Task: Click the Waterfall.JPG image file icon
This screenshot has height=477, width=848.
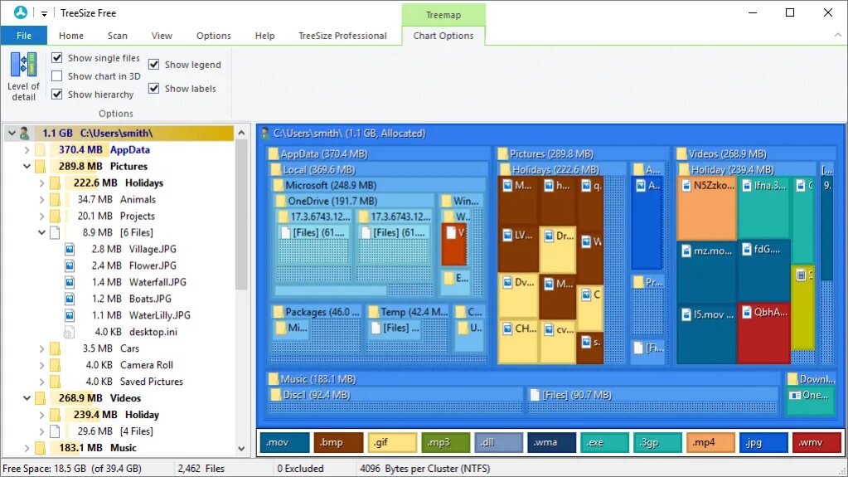Action: coord(70,282)
